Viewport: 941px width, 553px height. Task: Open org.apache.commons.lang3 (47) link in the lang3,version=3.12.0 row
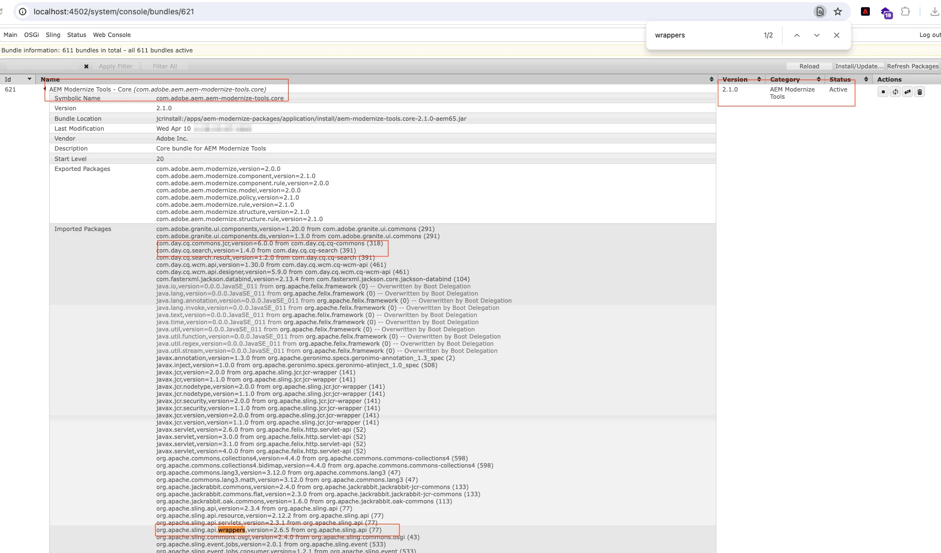[x=352, y=473]
